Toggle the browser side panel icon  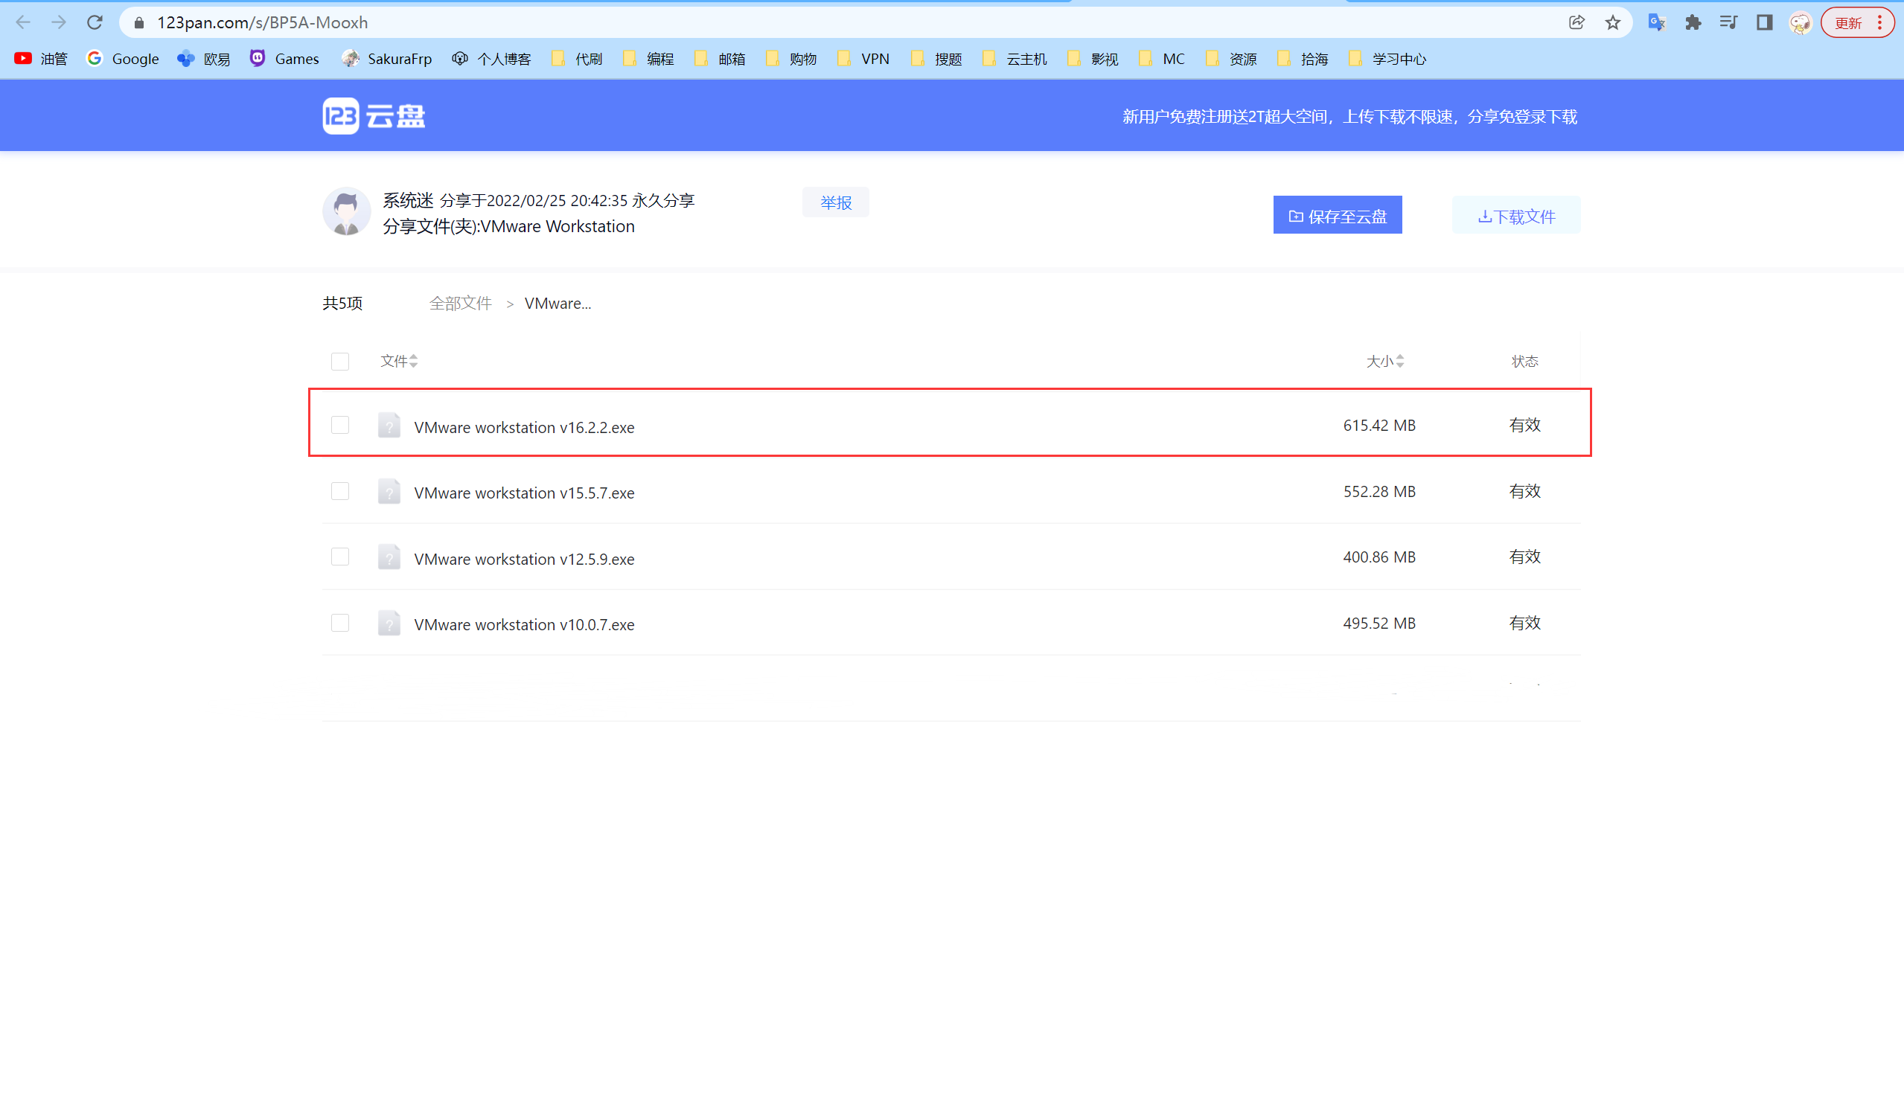[1764, 22]
